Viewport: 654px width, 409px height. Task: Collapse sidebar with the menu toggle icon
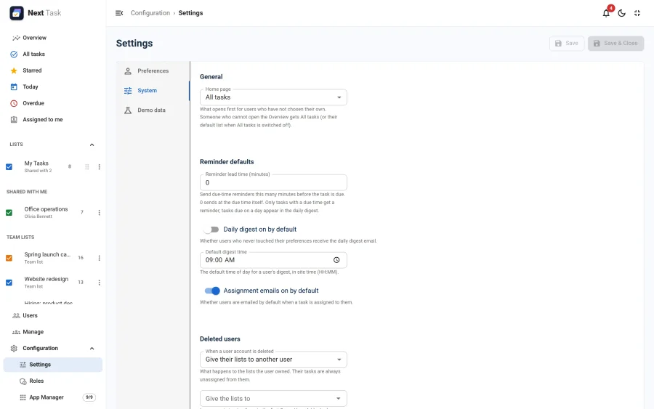(119, 13)
